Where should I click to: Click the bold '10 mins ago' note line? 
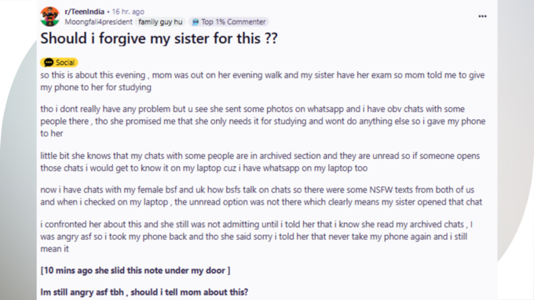(135, 271)
